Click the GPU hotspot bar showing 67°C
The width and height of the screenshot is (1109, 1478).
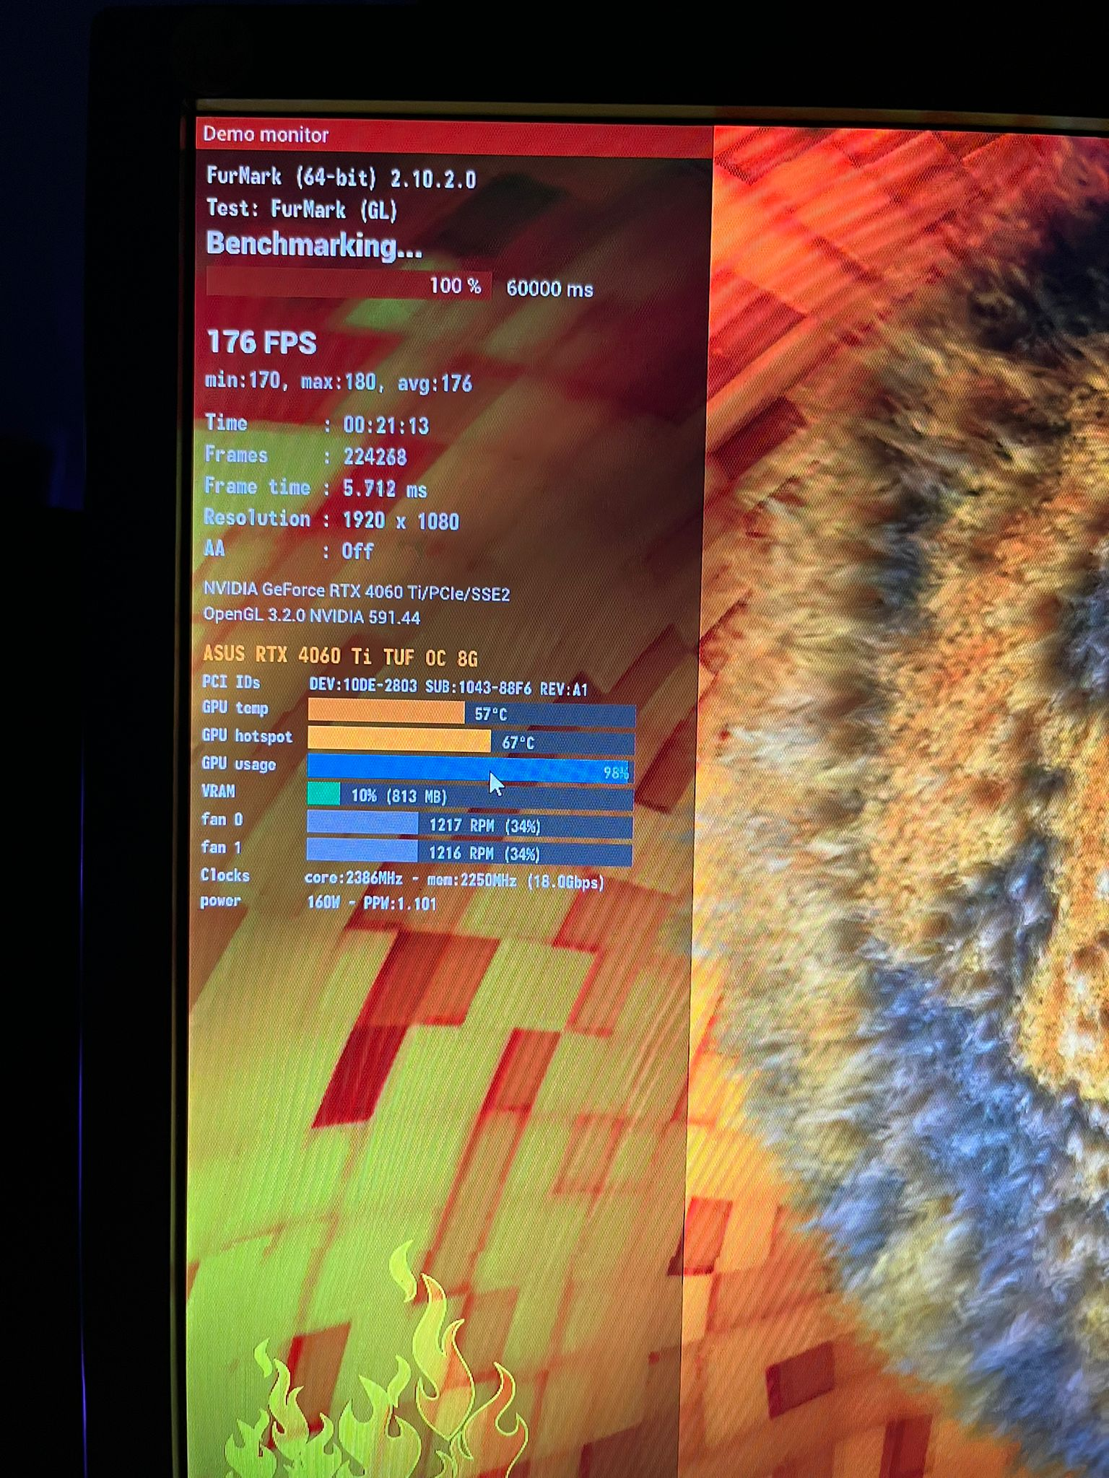pos(471,740)
